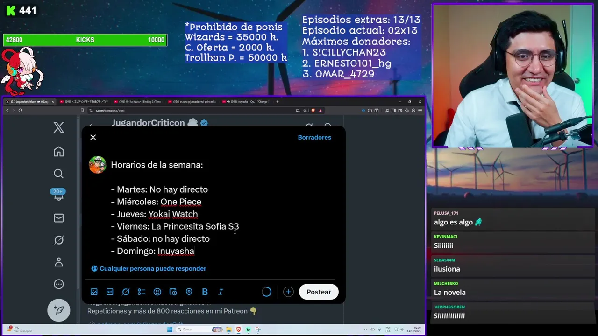Open More options in X sidebar
598x336 pixels.
(x=58, y=284)
